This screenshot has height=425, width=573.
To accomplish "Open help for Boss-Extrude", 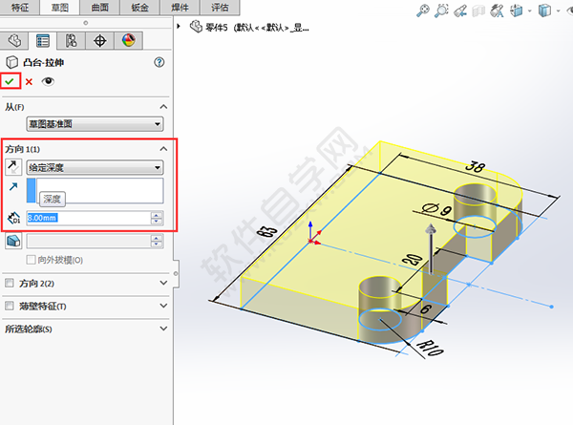I will pyautogui.click(x=159, y=62).
